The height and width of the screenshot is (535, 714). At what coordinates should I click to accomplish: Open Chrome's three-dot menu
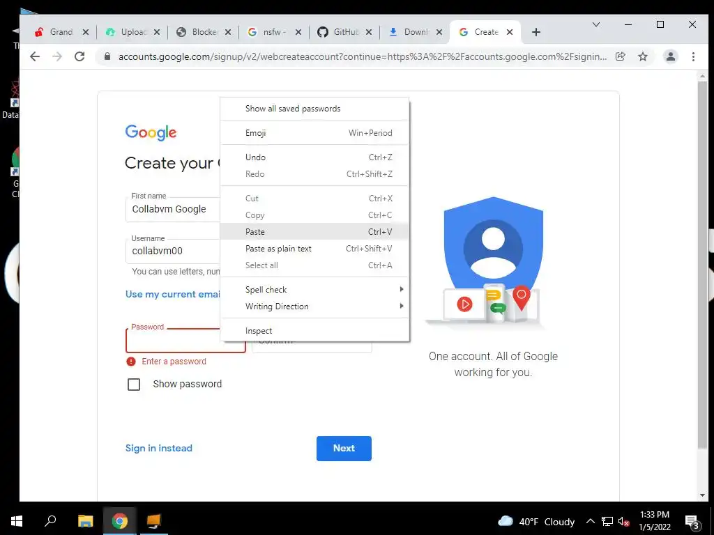693,56
